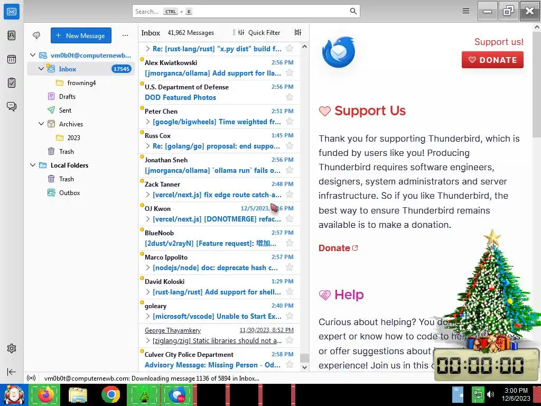Click the search magnifier icon
The image size is (541, 406).
coord(353,11)
